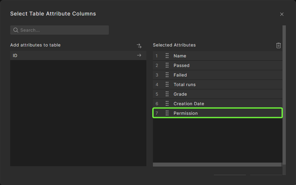Select the Name row in Selected Attributes
The image size is (296, 185).
pos(224,56)
